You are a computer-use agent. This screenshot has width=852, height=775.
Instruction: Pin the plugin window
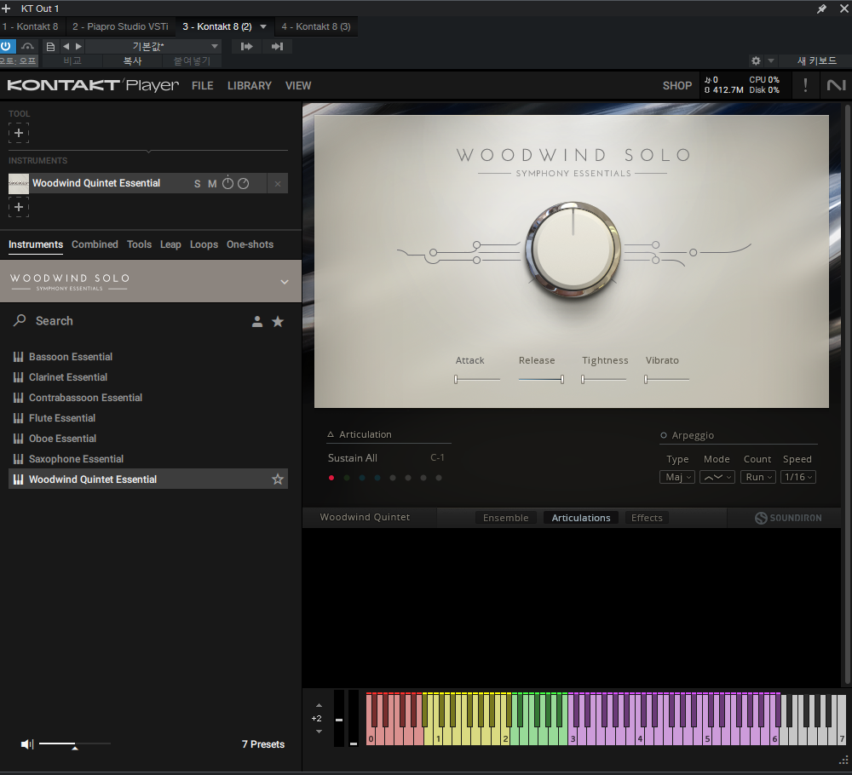pos(821,9)
